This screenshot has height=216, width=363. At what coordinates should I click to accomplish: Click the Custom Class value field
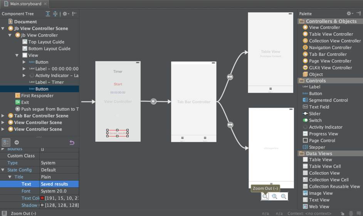(59, 156)
